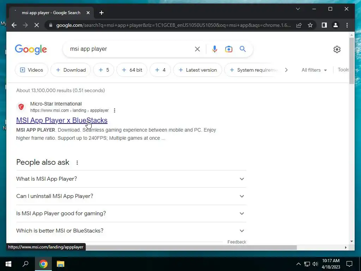Open File Explorer from the taskbar

tap(60, 264)
